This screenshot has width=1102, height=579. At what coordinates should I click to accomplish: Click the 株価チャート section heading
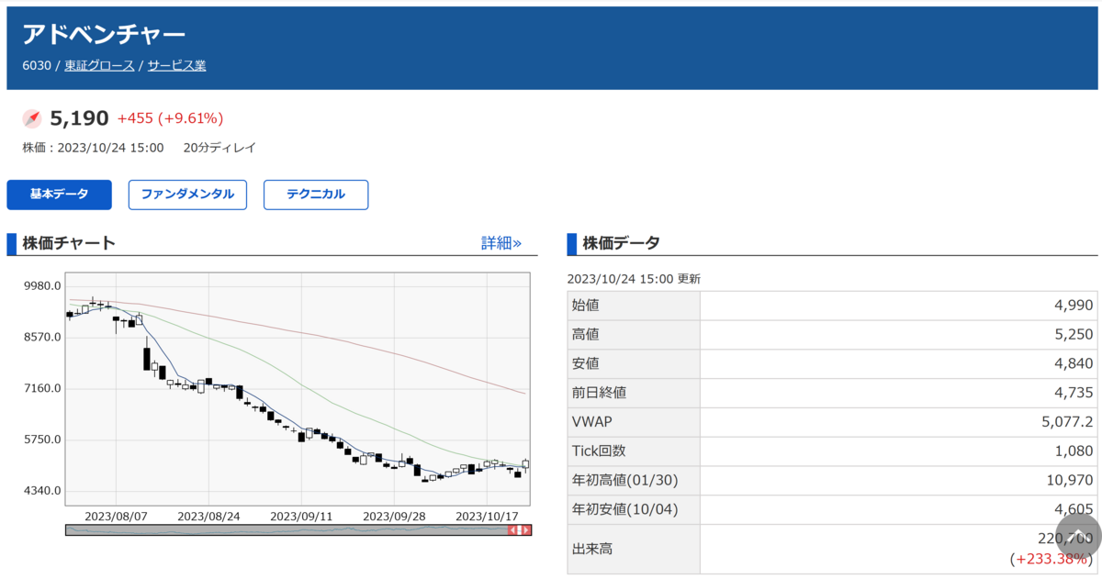69,243
